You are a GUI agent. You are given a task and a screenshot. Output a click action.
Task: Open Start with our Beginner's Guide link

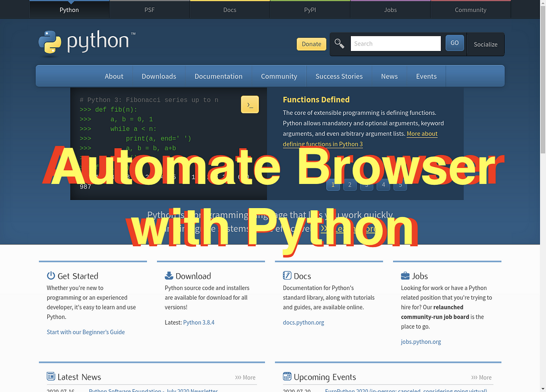[x=86, y=332]
